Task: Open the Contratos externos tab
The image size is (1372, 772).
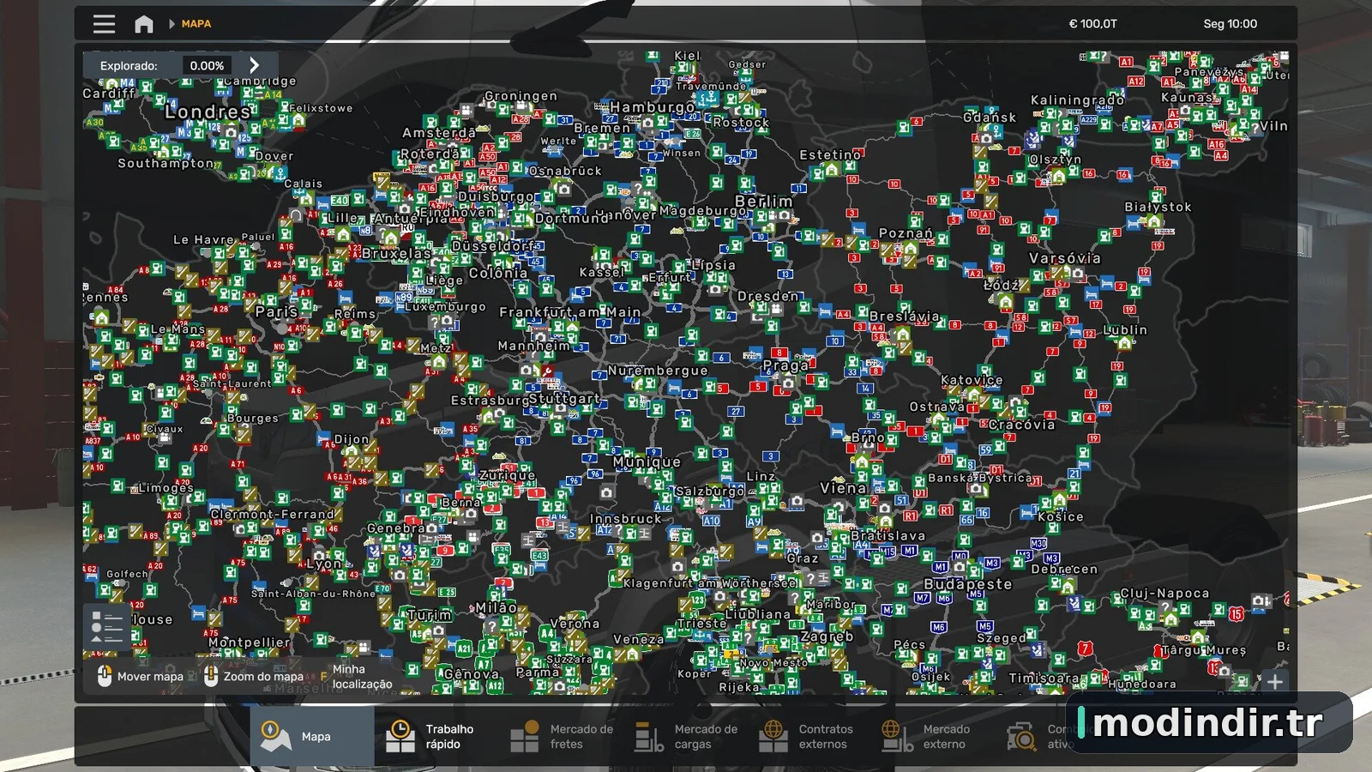Action: [x=809, y=736]
